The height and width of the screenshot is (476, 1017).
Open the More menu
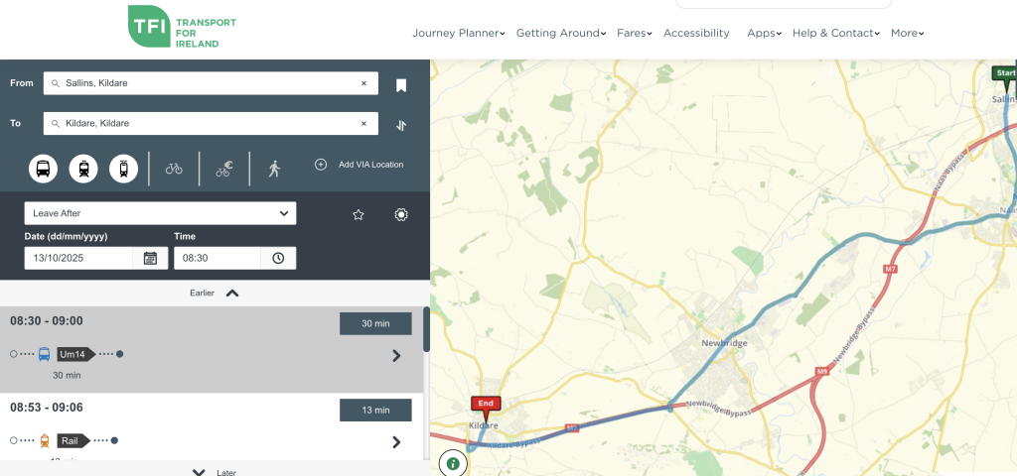908,33
